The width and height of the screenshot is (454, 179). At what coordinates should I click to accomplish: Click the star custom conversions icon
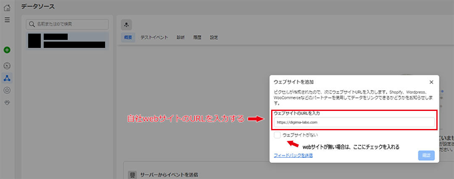click(x=7, y=90)
